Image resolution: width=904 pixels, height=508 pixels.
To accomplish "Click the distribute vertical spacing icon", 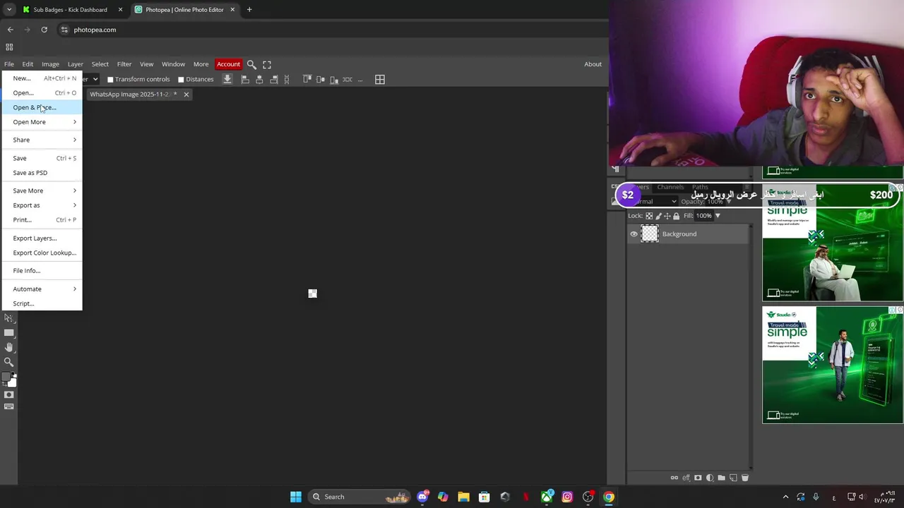I will pyautogui.click(x=287, y=80).
